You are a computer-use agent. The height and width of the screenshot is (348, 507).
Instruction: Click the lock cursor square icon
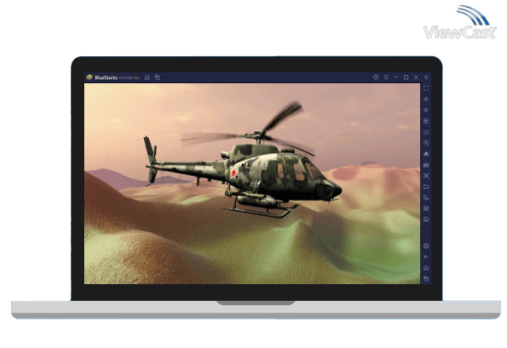(x=426, y=121)
